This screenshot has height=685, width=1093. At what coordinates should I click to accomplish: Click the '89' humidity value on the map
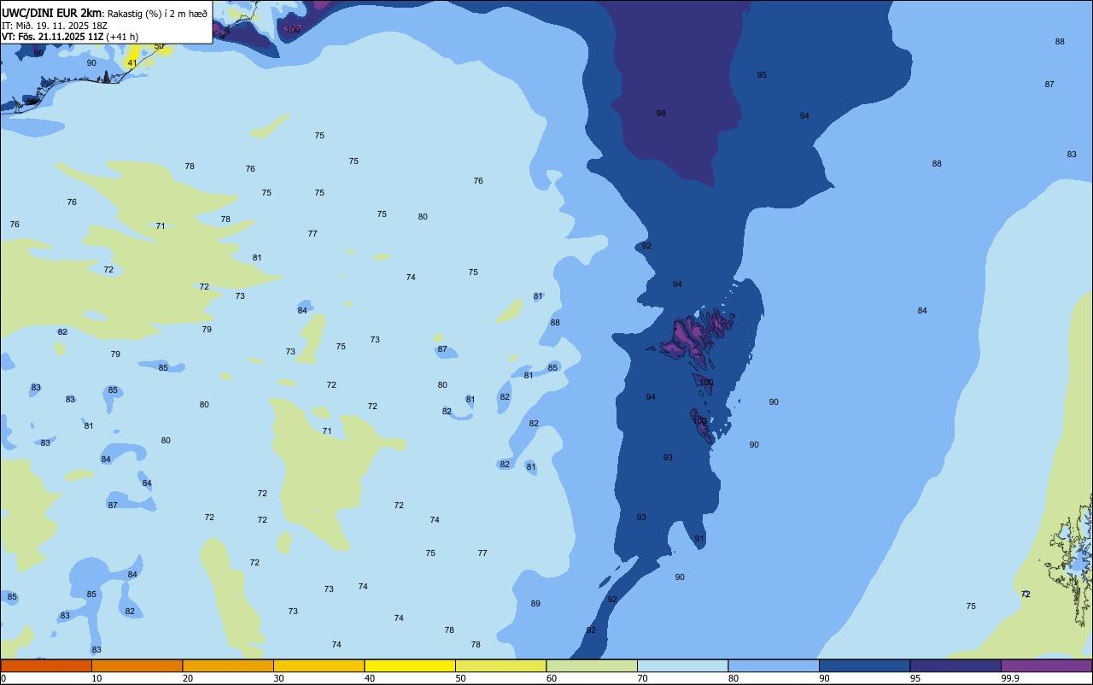(x=535, y=604)
